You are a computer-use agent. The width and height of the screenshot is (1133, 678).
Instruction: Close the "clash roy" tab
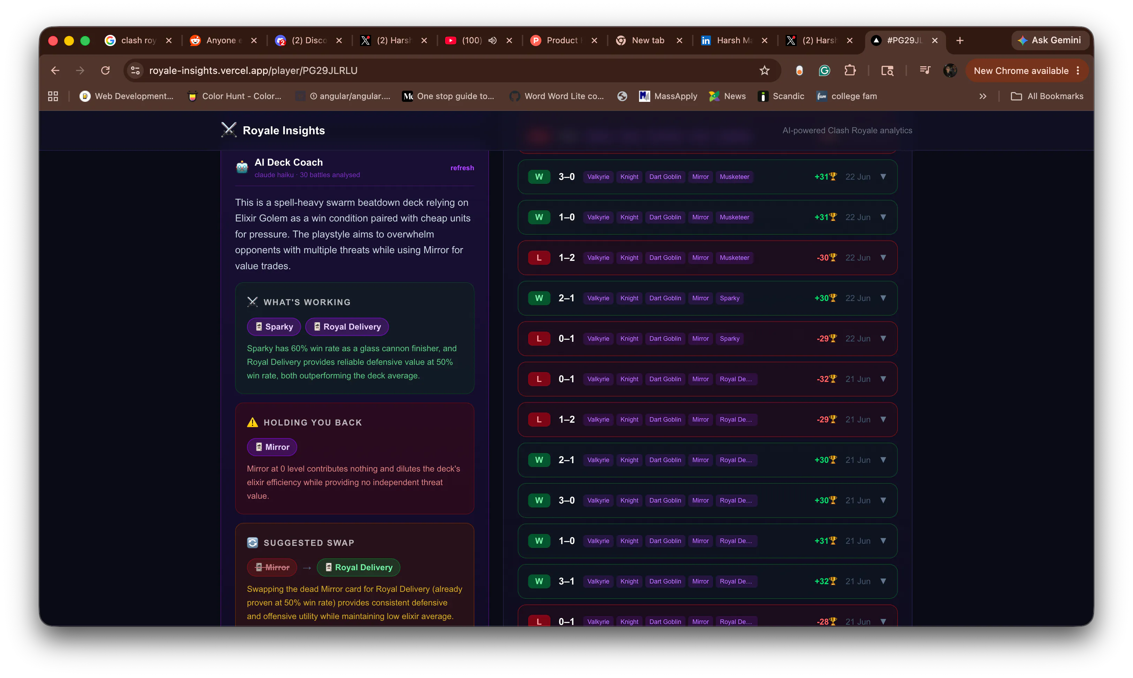click(169, 40)
